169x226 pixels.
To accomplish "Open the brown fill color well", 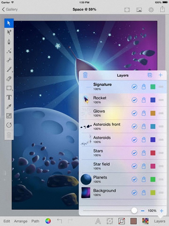I will 133,221.
